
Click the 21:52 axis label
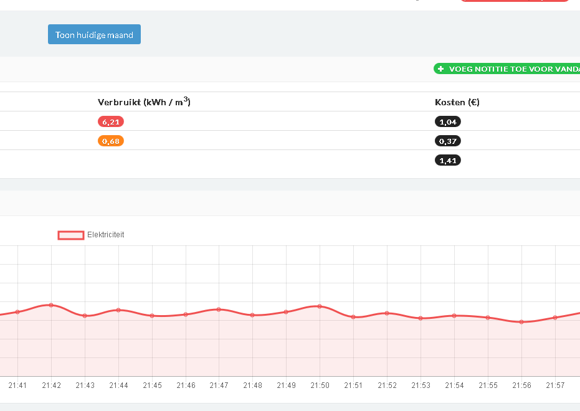pyautogui.click(x=387, y=385)
